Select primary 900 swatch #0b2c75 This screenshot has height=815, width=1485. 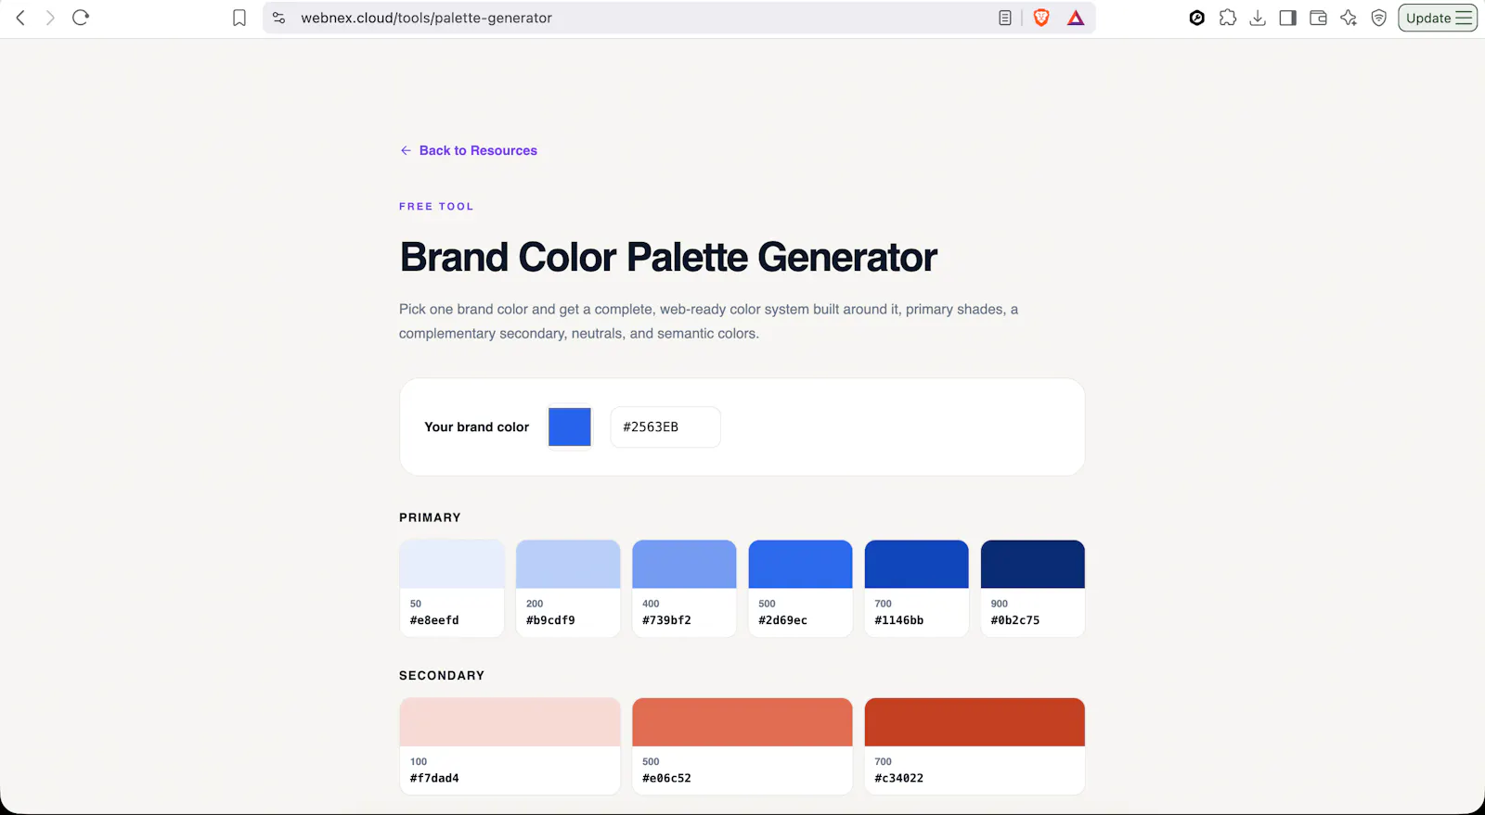click(1032, 588)
